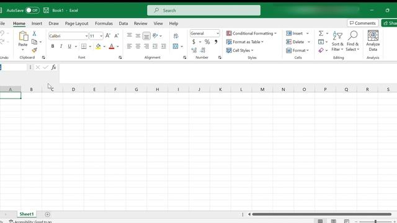Open the Page Layout tab
397x223 pixels.
77,24
